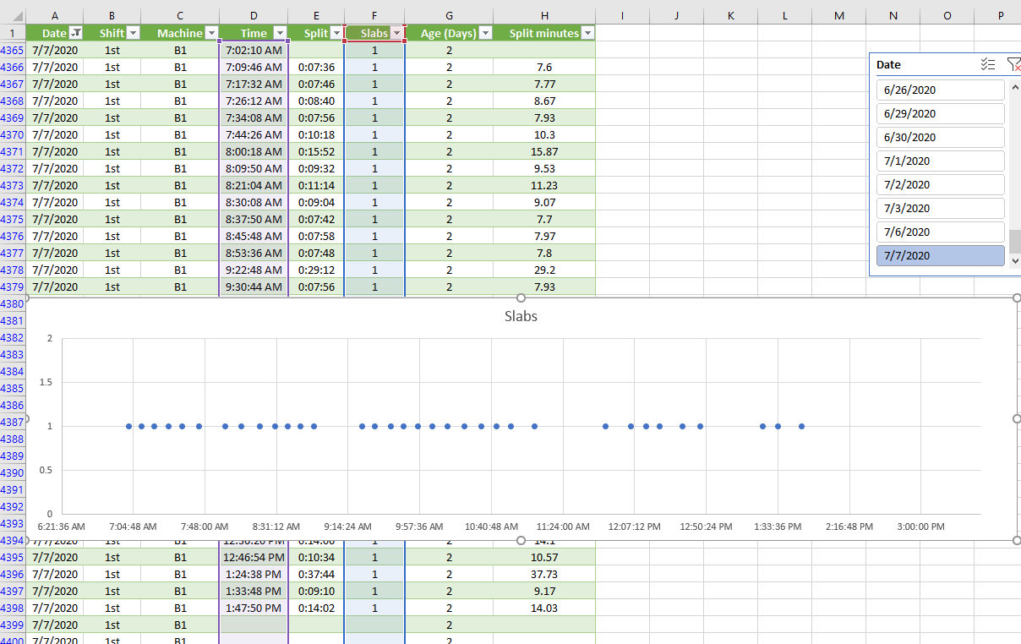Click the chart x-axis label 12:07:12 PM

tap(634, 527)
